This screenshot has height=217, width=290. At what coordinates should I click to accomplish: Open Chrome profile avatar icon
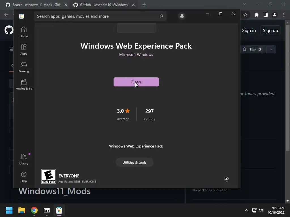tap(275, 15)
